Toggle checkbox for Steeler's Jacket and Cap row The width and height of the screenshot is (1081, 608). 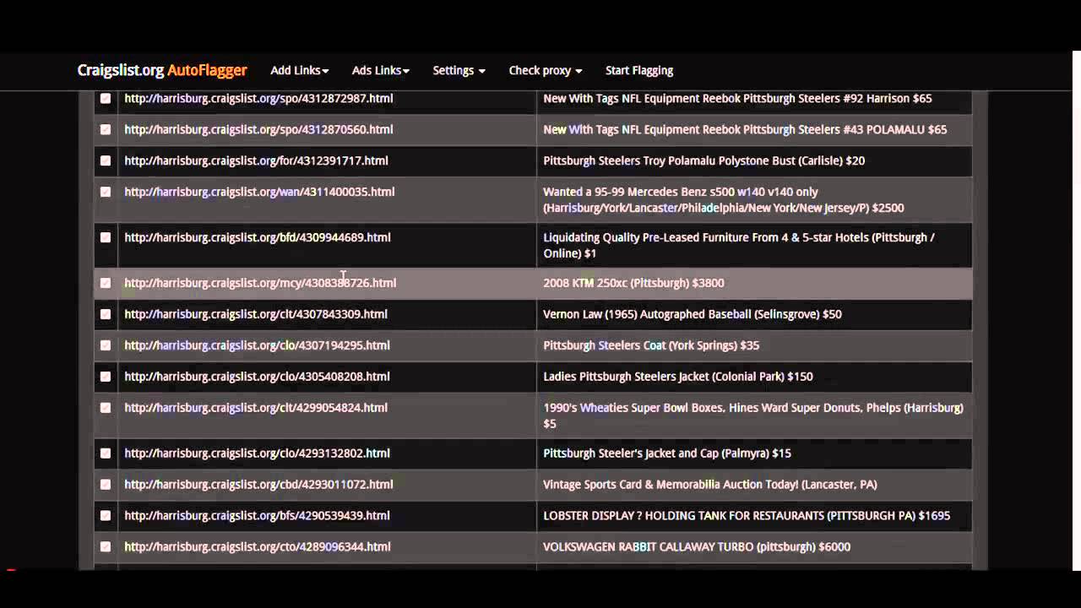(106, 454)
